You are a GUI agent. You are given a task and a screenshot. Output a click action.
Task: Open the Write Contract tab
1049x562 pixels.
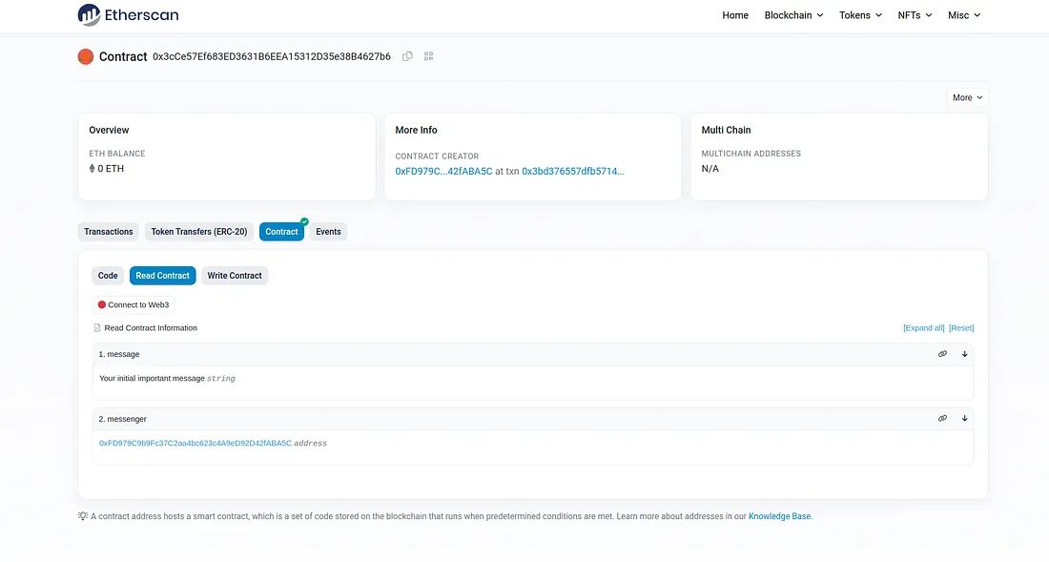[x=235, y=276]
